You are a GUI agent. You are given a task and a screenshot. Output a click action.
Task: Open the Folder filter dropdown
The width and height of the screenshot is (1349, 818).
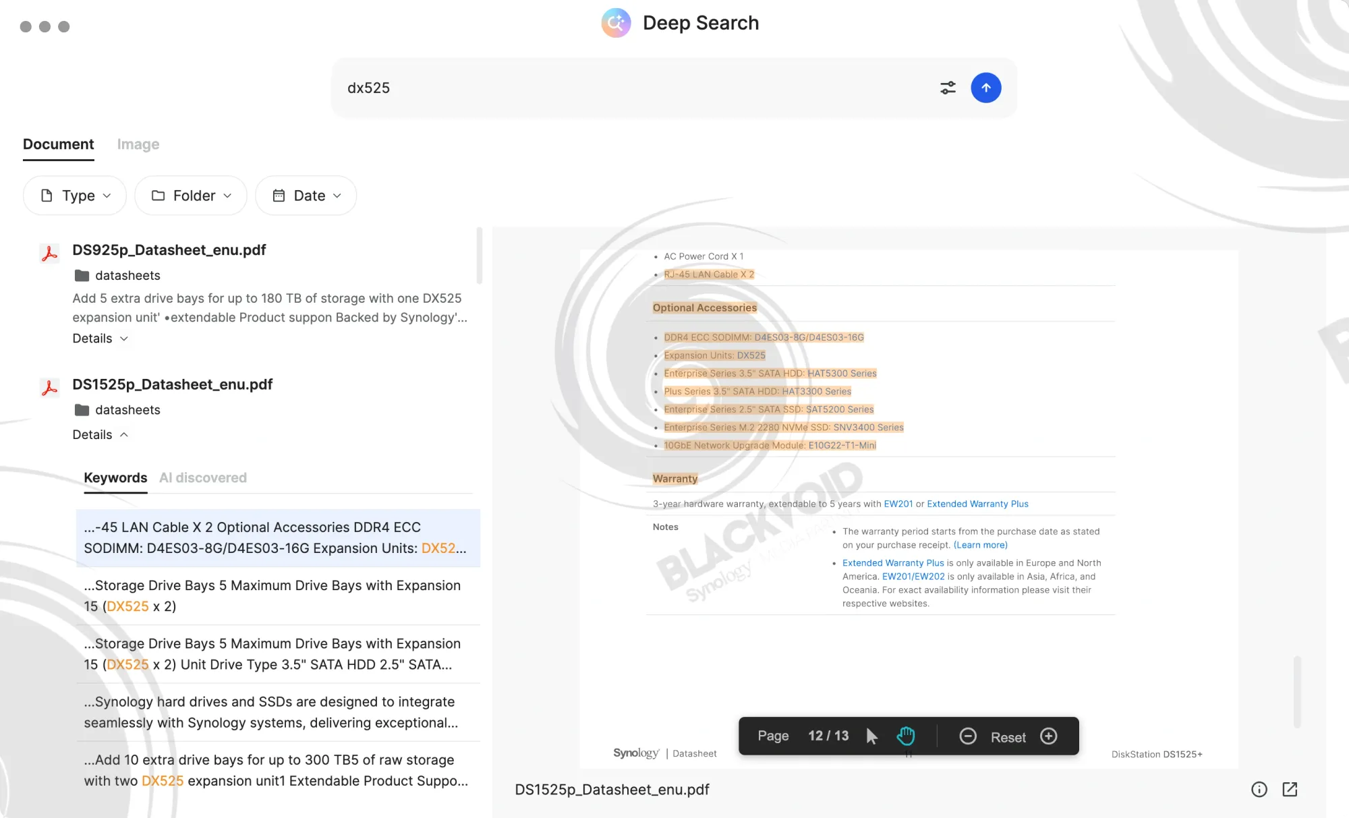(191, 196)
